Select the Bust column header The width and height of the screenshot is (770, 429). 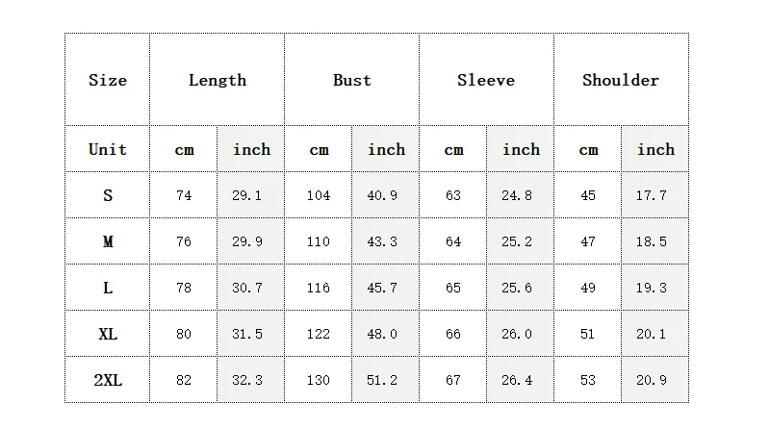tap(351, 80)
